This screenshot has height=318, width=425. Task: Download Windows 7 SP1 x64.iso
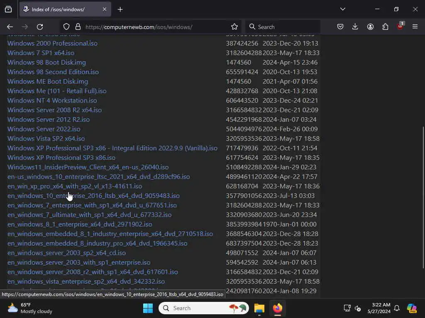(41, 53)
